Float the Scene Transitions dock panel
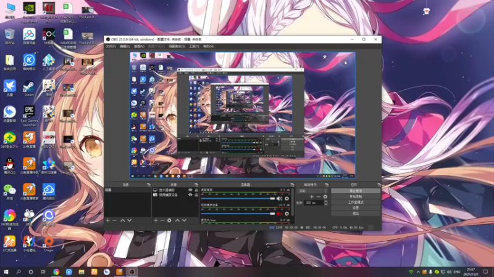The height and width of the screenshot is (277, 494). pos(327,185)
